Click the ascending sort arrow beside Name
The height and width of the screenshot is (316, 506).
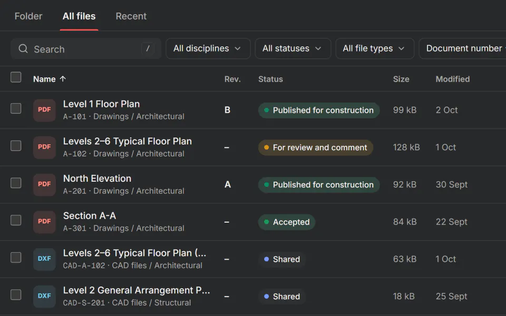click(x=63, y=78)
